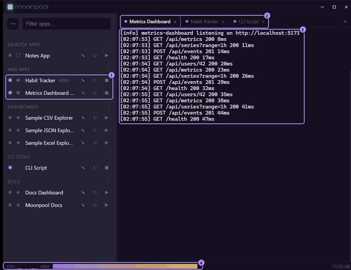This screenshot has width=351, height=270.
Task: Start Sample Excel Explorer
Action: point(107,143)
